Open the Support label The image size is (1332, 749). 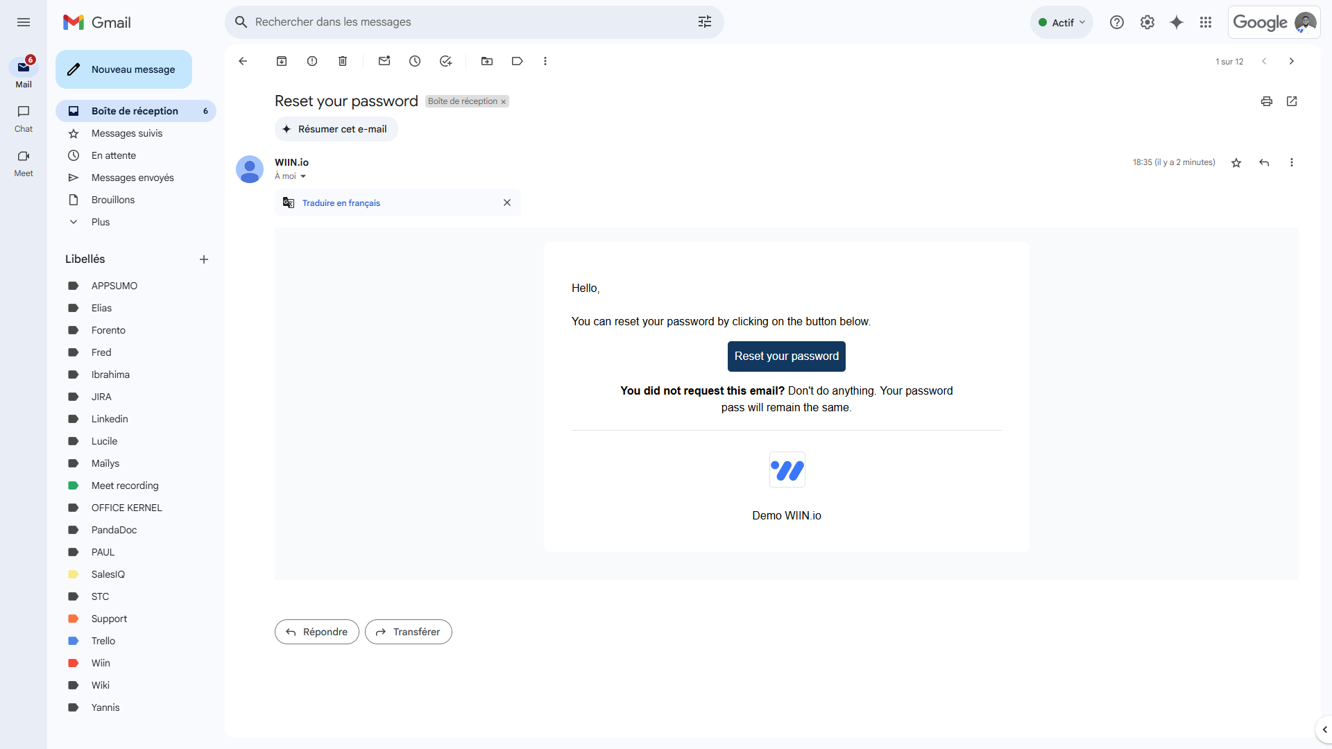tap(135, 619)
